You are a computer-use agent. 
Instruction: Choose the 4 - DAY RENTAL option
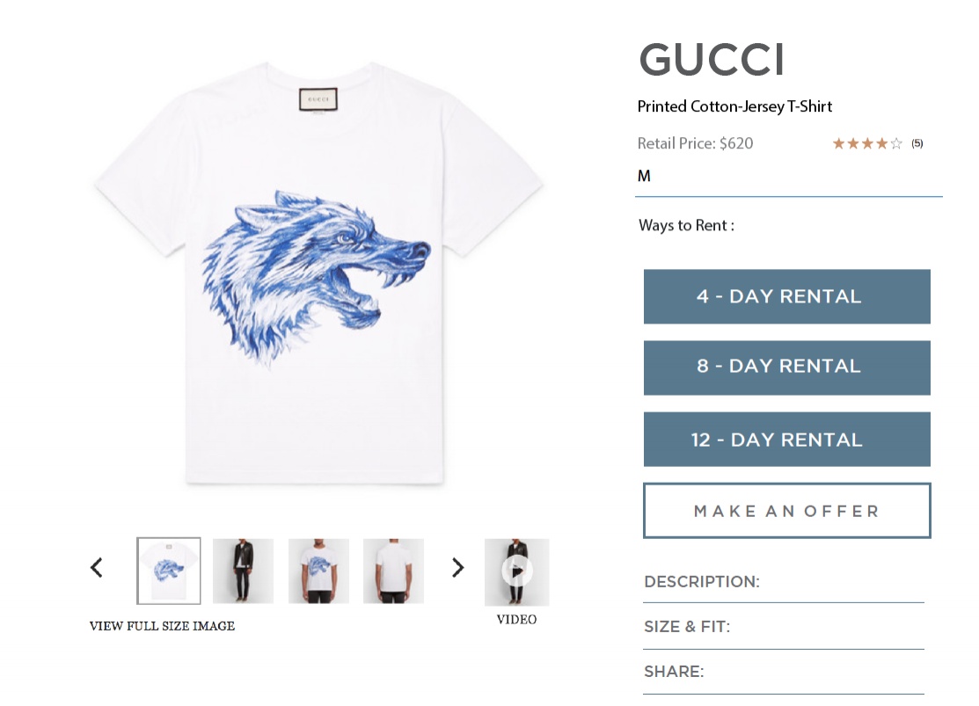click(x=786, y=296)
